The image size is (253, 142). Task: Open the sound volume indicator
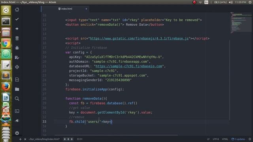[231, 2]
